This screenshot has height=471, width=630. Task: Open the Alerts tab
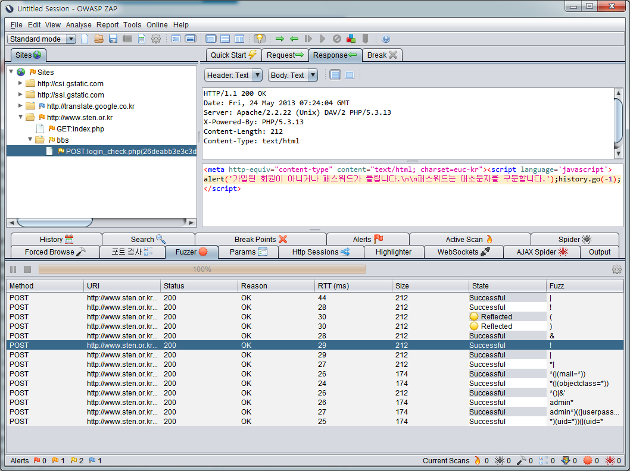click(x=367, y=240)
